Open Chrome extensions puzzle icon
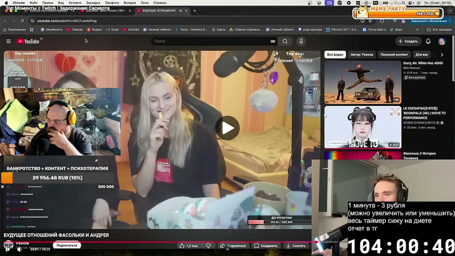455x256 pixels. [x=382, y=21]
